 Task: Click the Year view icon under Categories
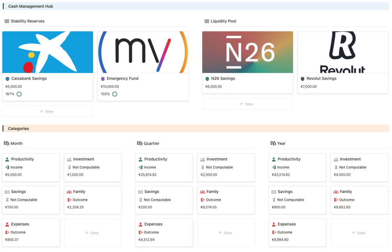(273, 144)
